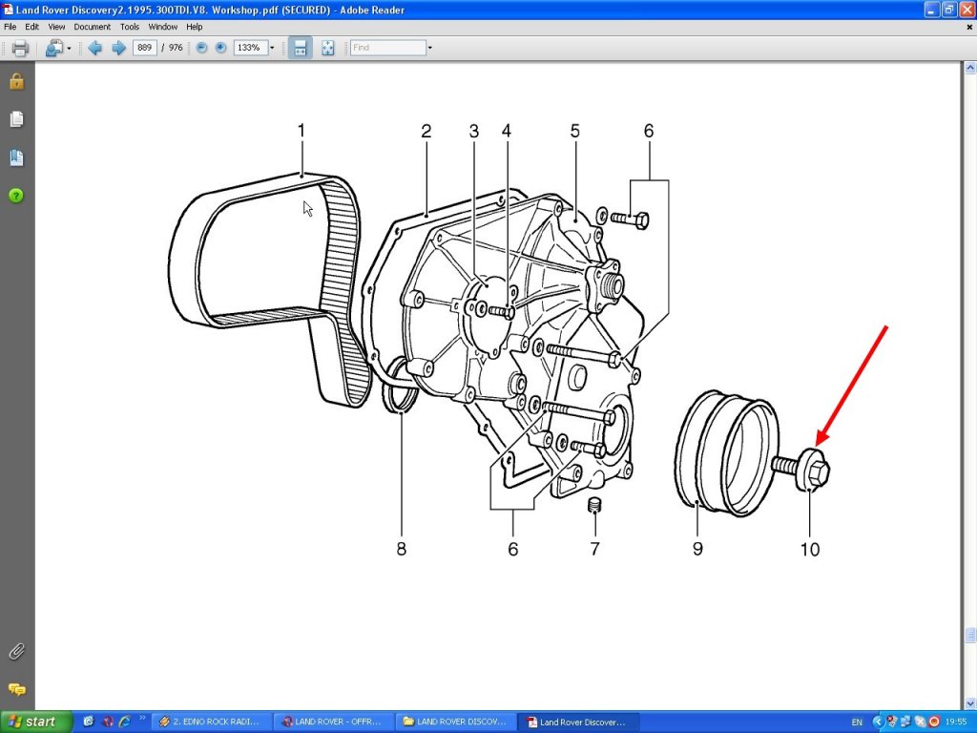Go to the previous page using the arrow

pos(94,48)
